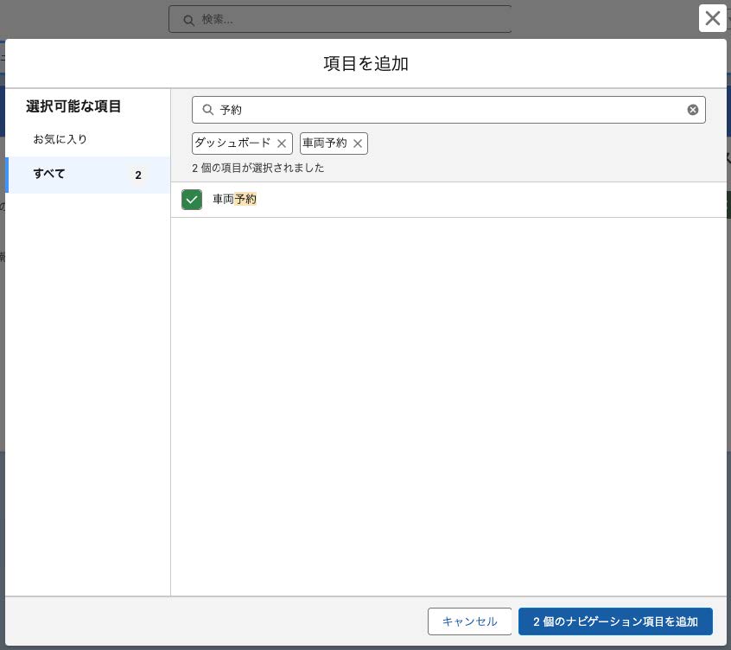Image resolution: width=731 pixels, height=650 pixels.
Task: Click the 車両予約 pill label
Action: coord(325,143)
